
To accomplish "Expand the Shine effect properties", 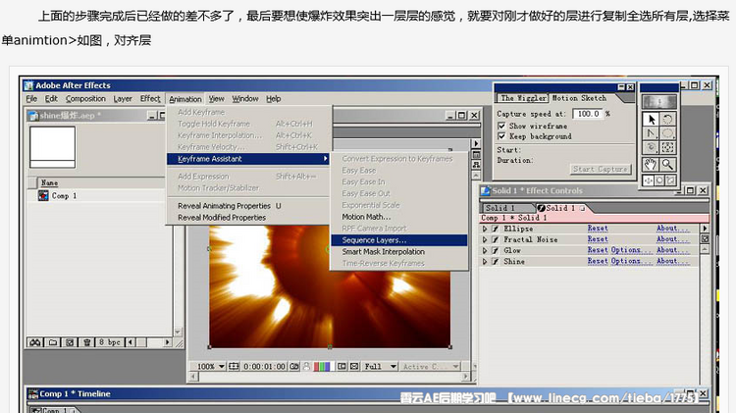I will click(485, 261).
